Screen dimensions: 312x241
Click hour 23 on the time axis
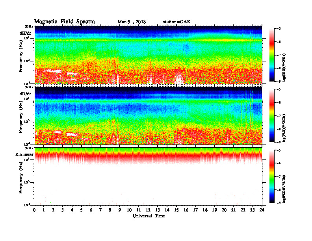point(252,210)
